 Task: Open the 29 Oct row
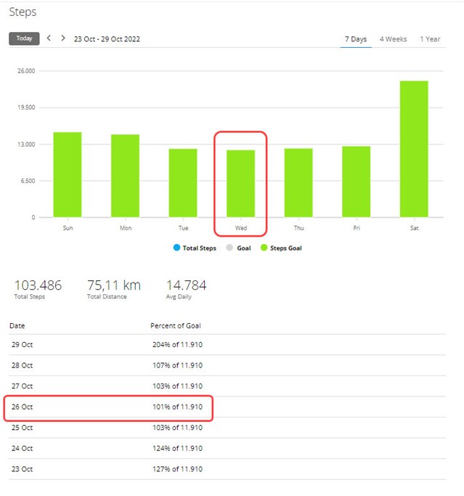(227, 345)
